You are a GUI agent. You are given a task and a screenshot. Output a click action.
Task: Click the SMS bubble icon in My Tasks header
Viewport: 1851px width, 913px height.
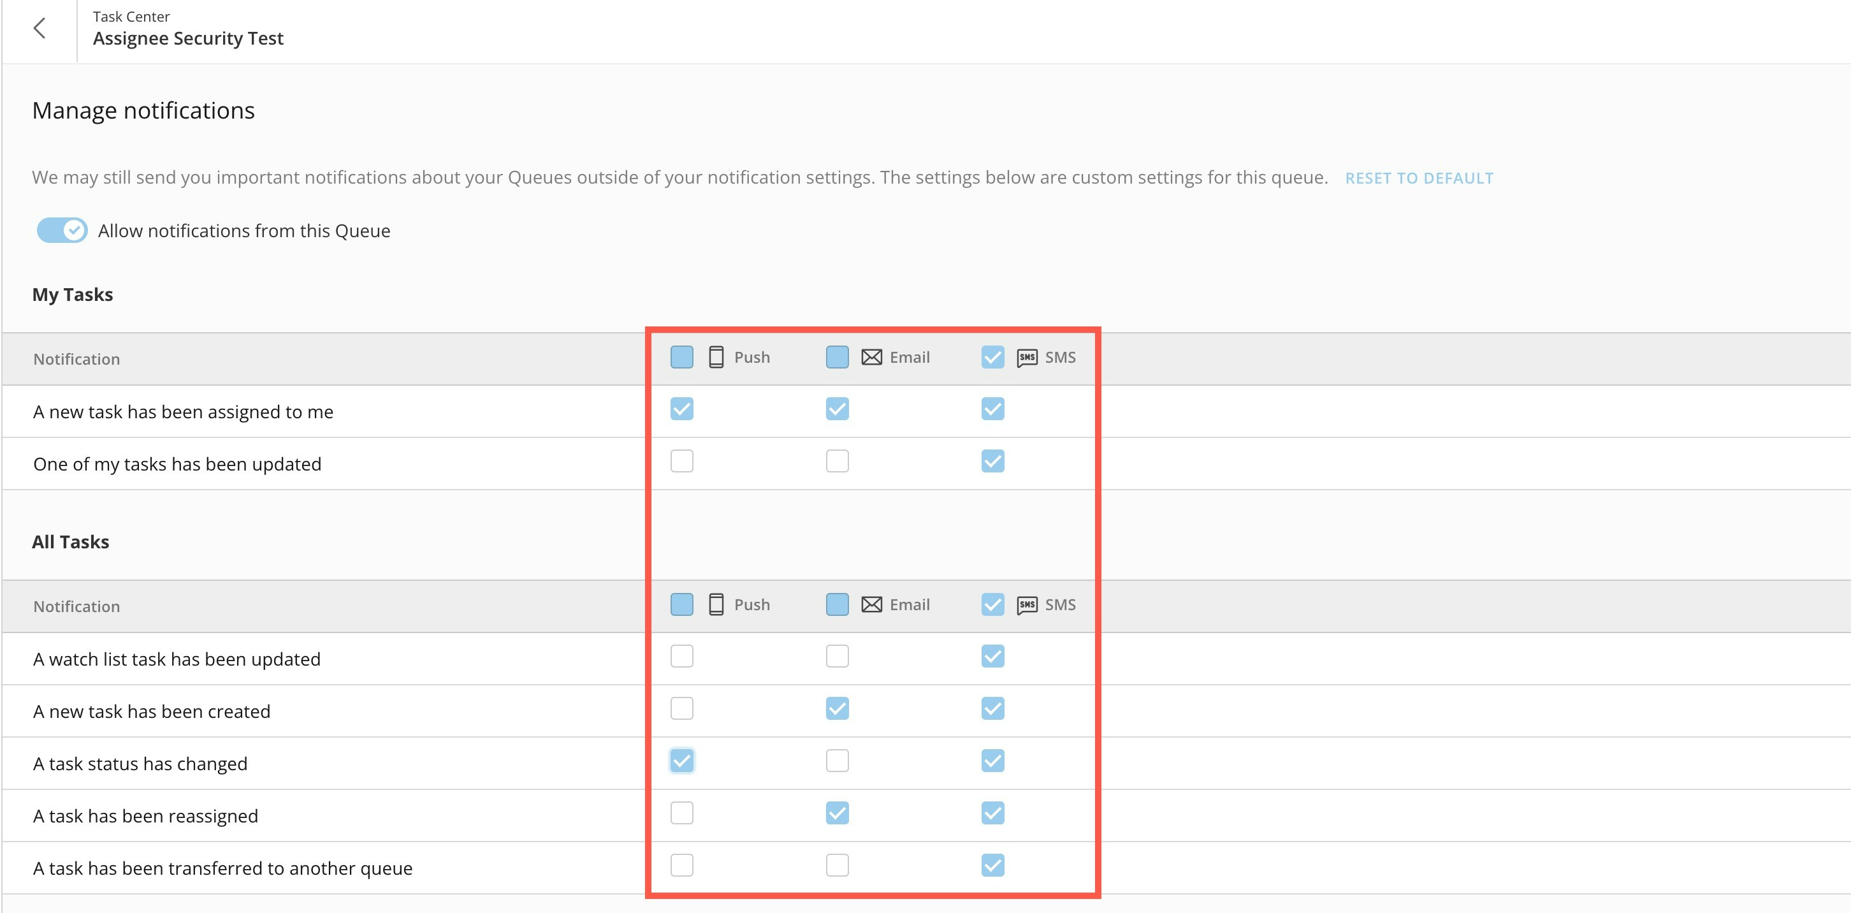[1027, 357]
